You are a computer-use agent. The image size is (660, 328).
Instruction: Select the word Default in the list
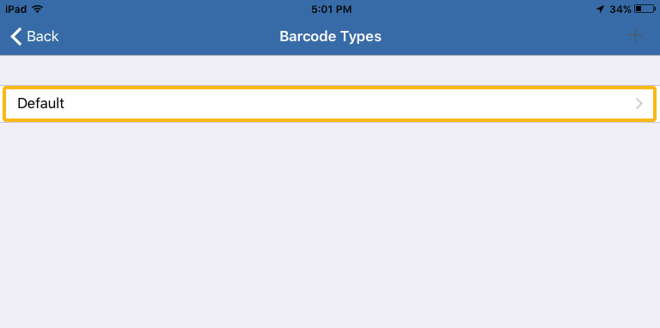41,103
